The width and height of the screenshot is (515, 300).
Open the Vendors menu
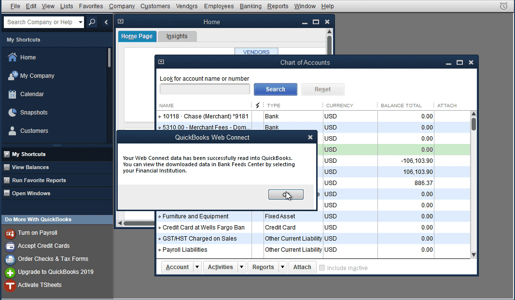(x=187, y=6)
